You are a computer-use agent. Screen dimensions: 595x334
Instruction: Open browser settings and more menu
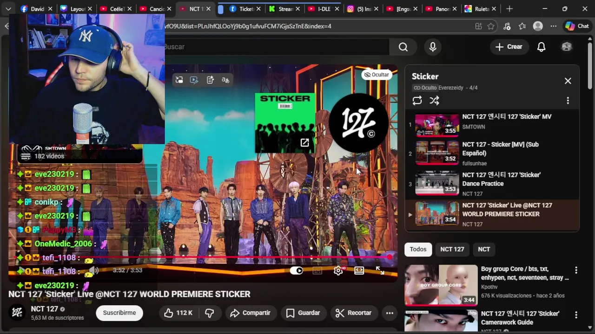click(553, 26)
